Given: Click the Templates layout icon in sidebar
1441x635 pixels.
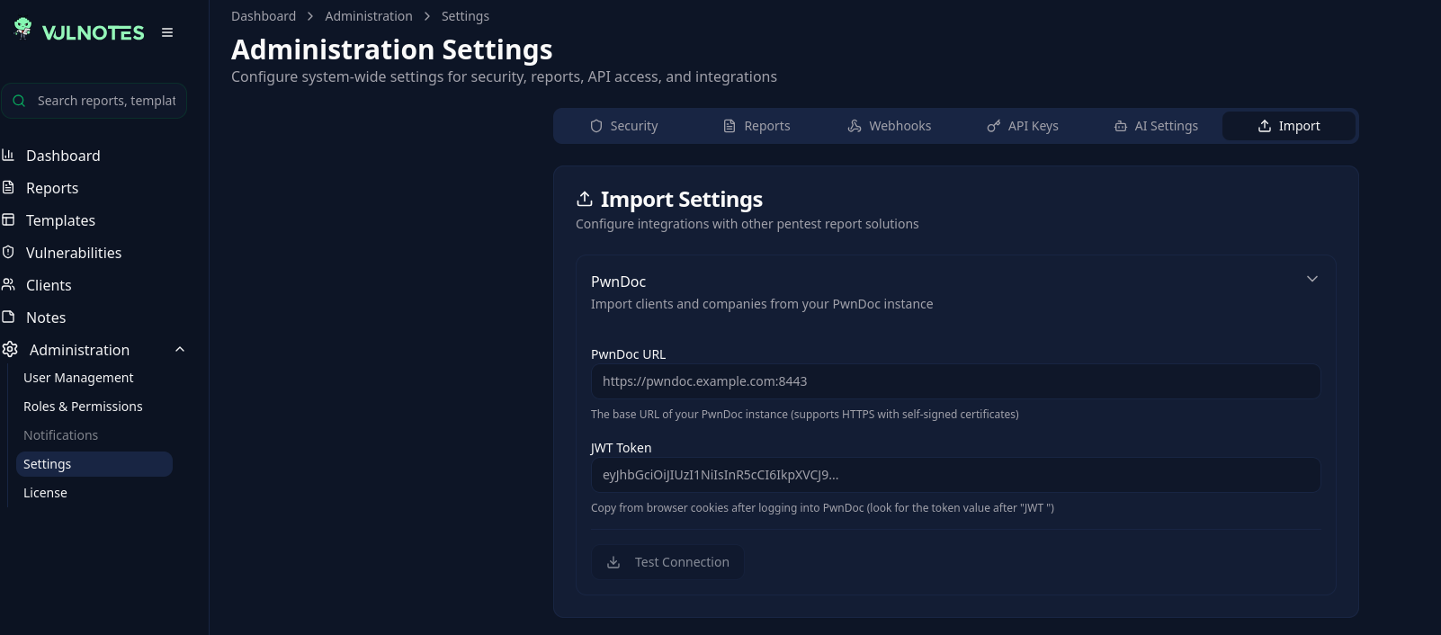Looking at the screenshot, I should tap(8, 219).
